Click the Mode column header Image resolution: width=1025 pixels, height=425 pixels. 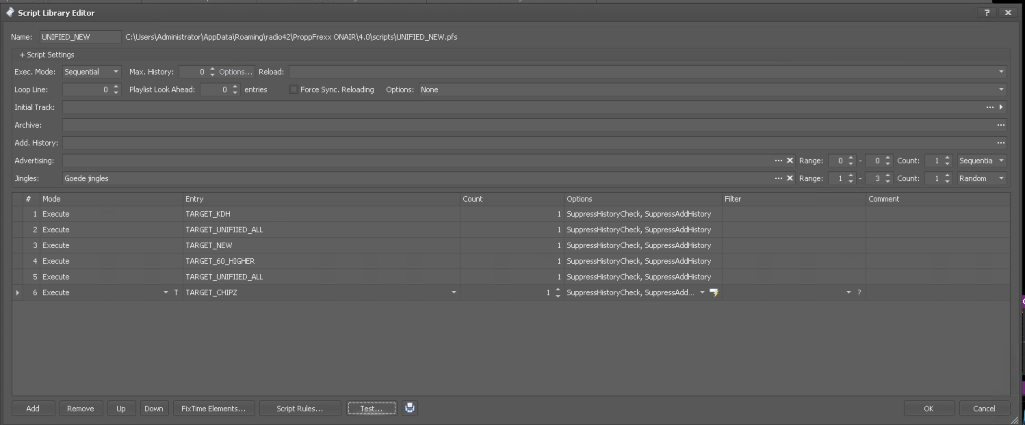[x=111, y=199]
